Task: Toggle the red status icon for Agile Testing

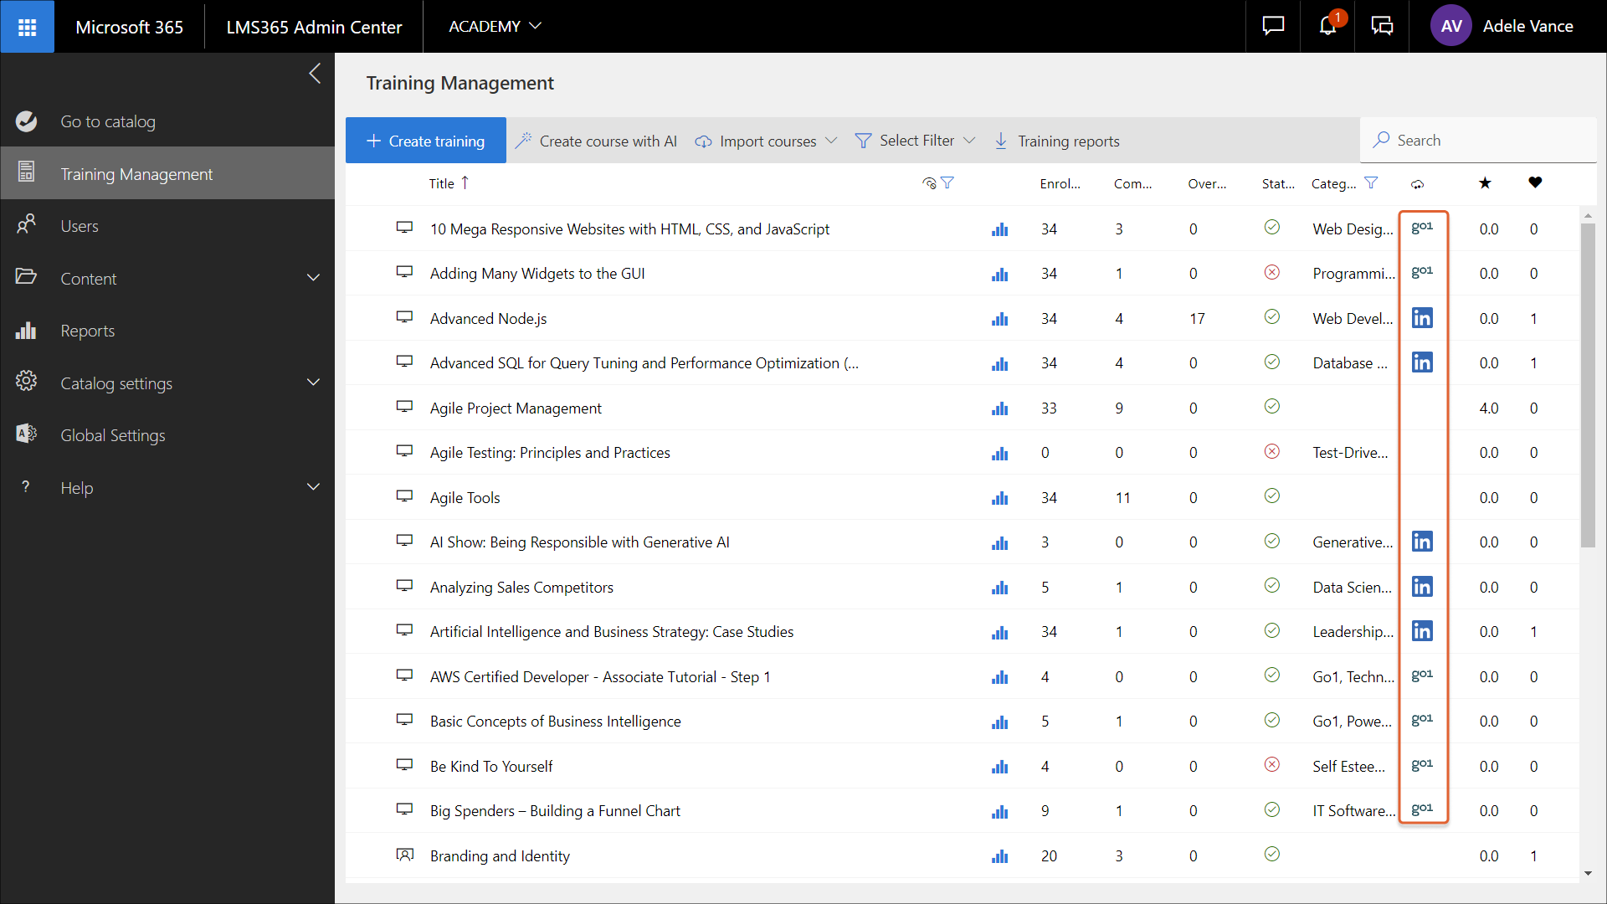Action: pyautogui.click(x=1271, y=452)
